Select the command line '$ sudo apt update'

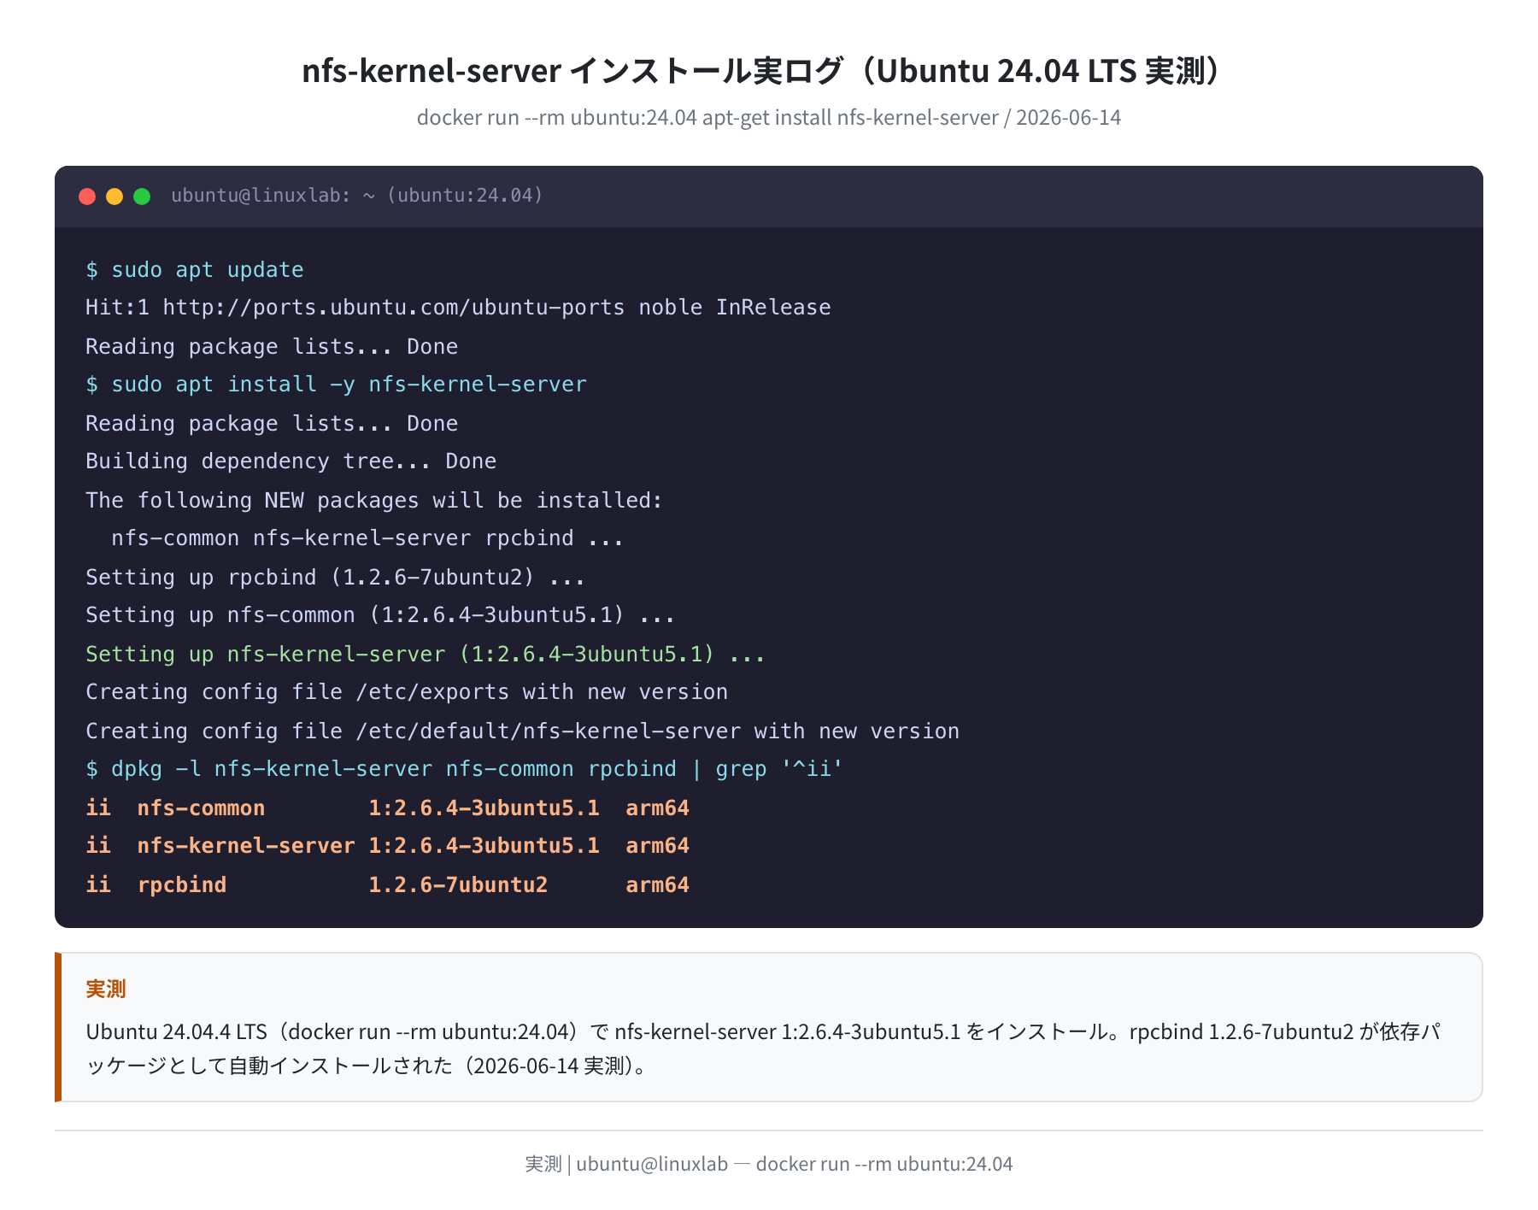195,270
